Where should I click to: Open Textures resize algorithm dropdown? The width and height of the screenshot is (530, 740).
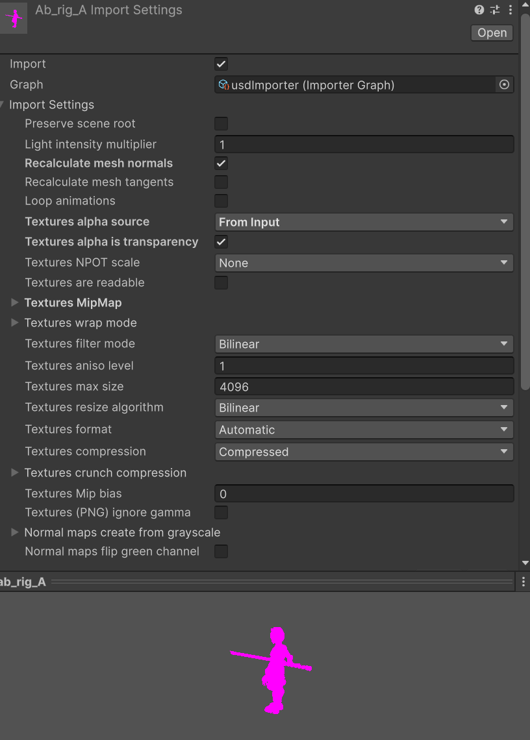(x=364, y=408)
